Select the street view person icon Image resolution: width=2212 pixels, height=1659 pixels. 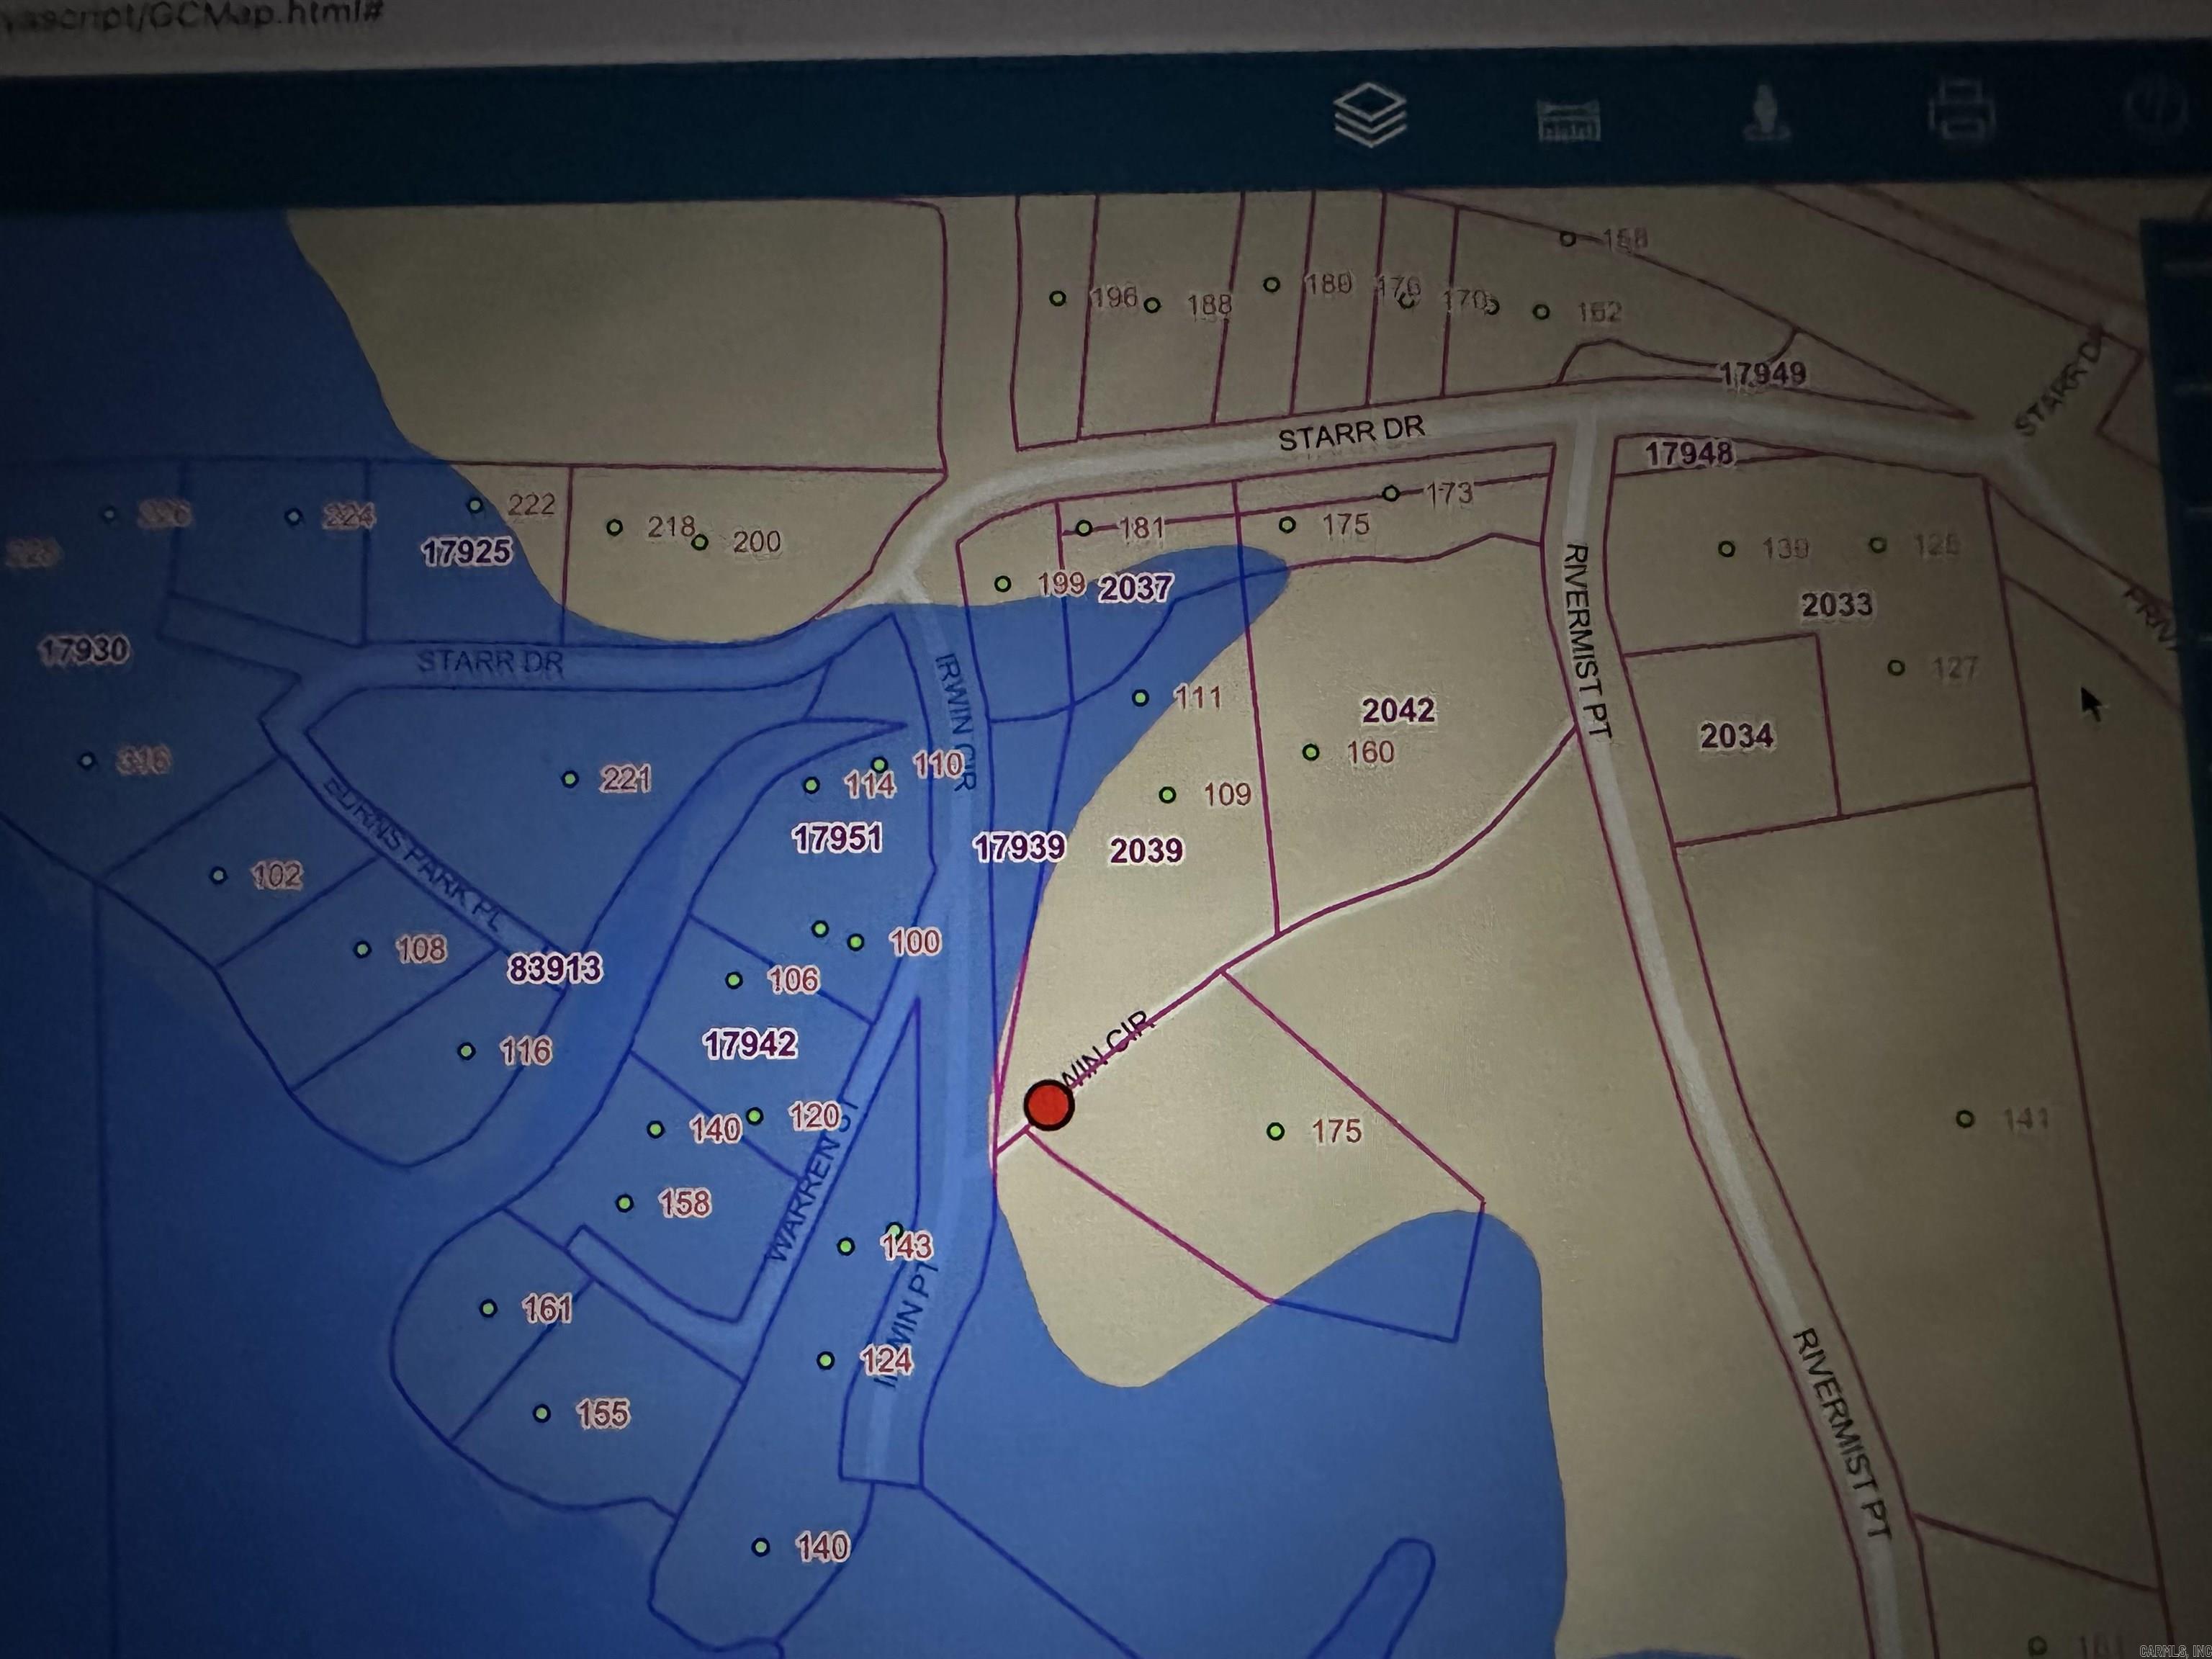tap(1766, 113)
